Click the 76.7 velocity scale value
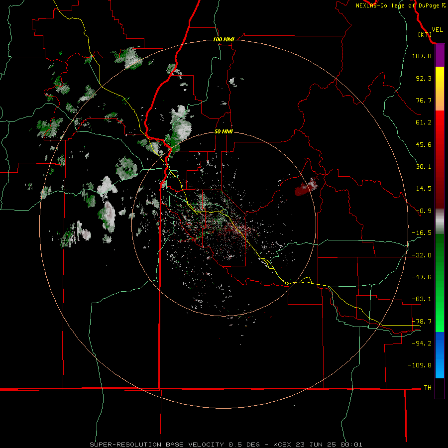 [x=424, y=100]
